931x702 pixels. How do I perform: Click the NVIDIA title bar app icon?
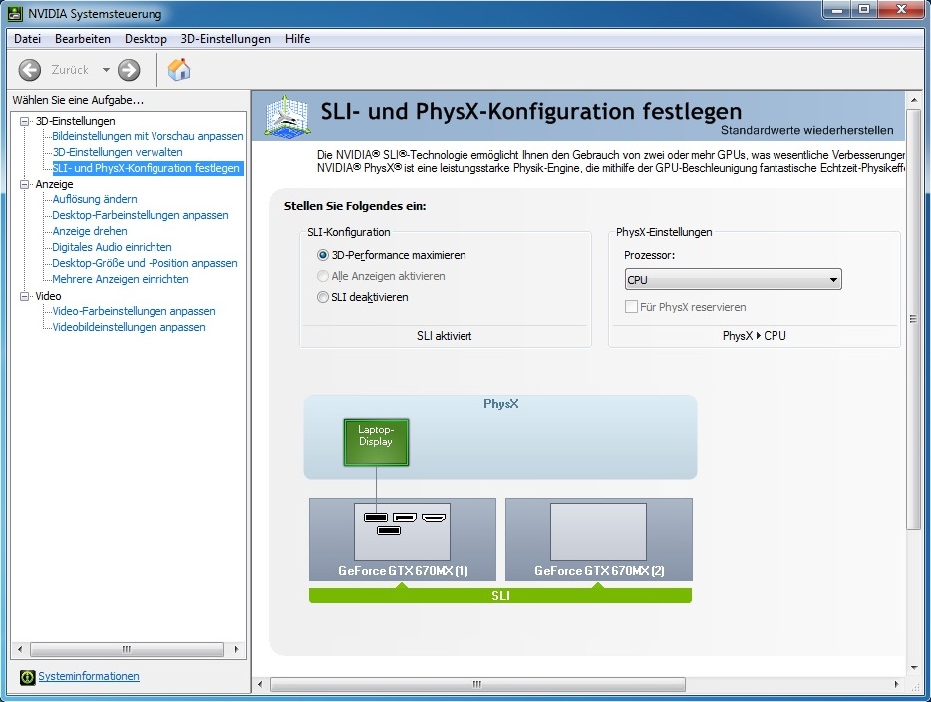tap(15, 13)
